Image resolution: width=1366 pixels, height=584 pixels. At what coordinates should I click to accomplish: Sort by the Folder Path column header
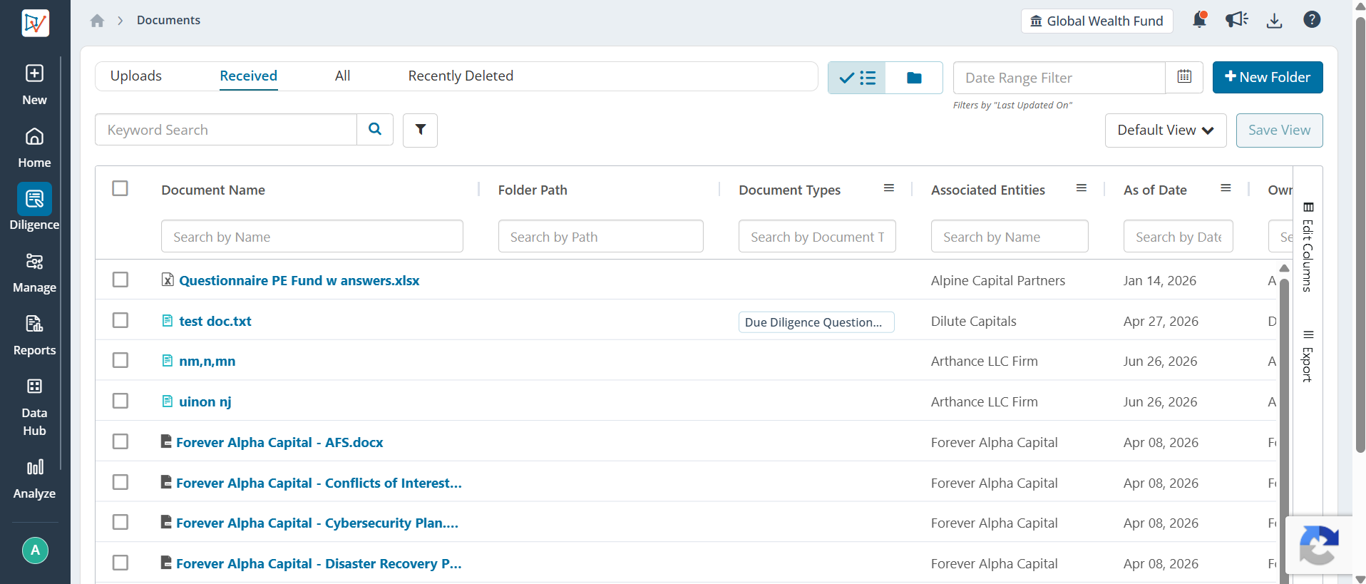(533, 190)
